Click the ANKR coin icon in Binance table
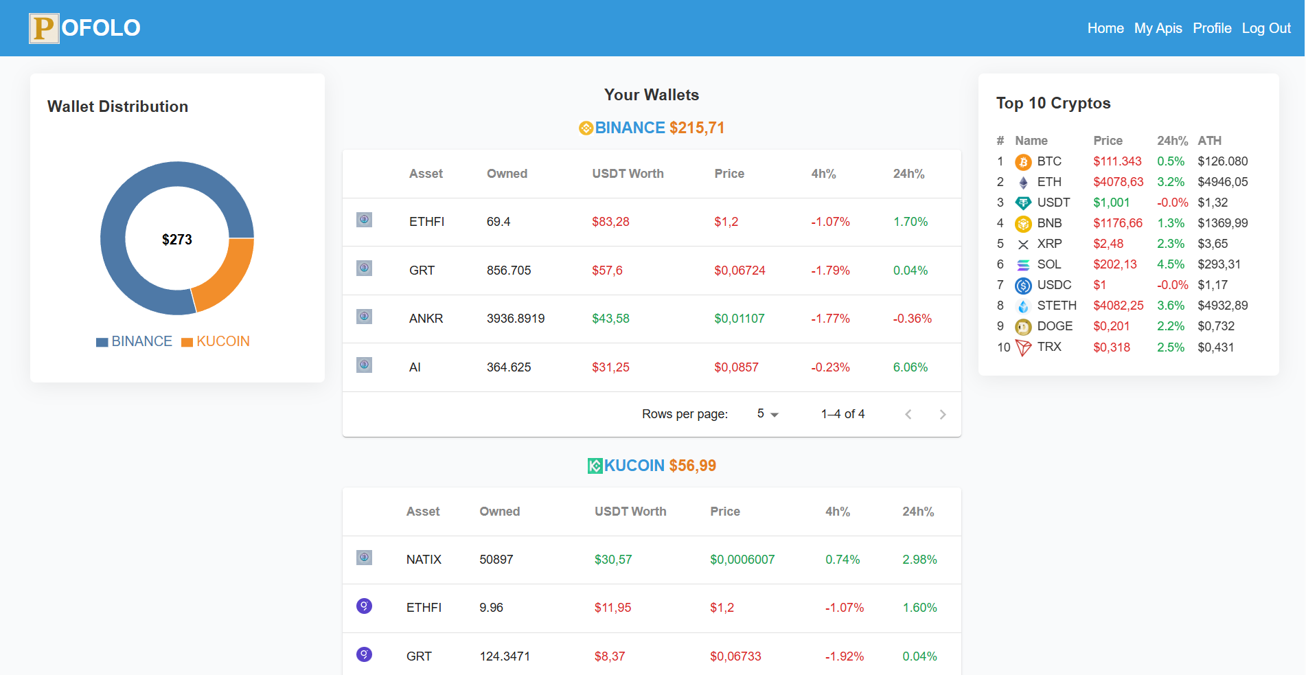This screenshot has height=675, width=1306. click(364, 317)
